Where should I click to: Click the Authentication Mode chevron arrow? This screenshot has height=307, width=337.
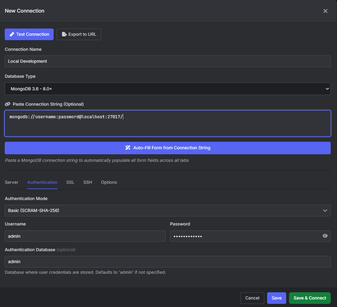[x=325, y=211]
